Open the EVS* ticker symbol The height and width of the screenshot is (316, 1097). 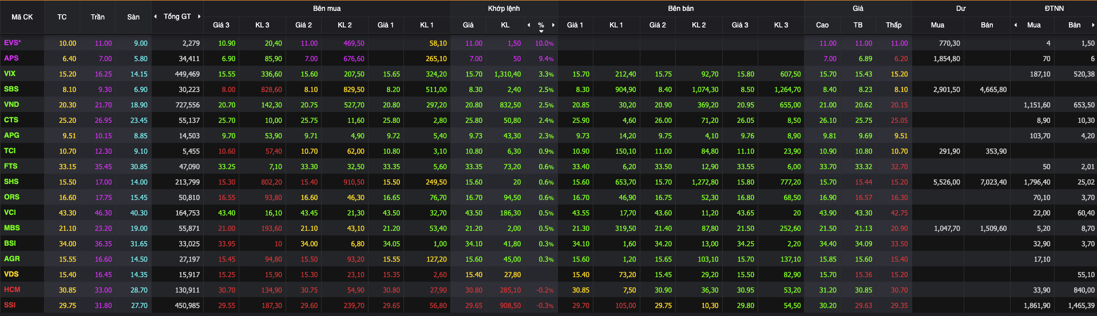coord(13,43)
